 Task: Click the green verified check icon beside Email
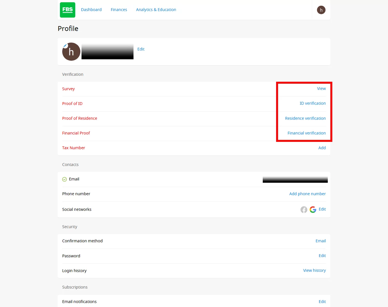(x=64, y=179)
